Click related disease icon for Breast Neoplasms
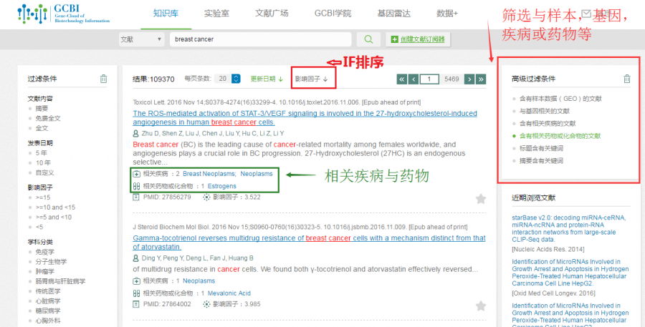This screenshot has width=645, height=327. (137, 174)
